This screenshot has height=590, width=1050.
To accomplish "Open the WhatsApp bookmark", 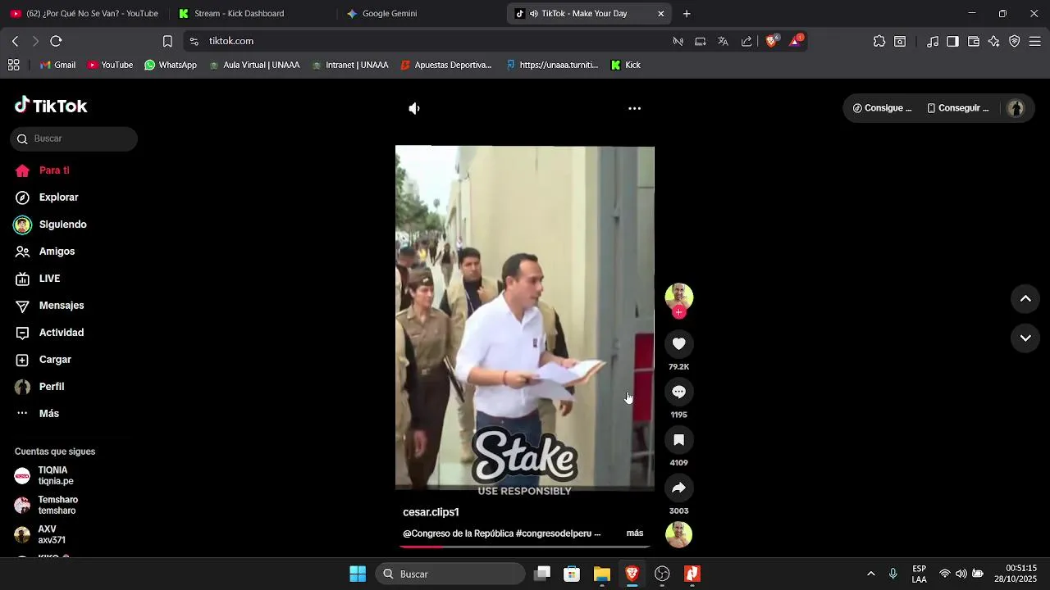I will pyautogui.click(x=171, y=65).
